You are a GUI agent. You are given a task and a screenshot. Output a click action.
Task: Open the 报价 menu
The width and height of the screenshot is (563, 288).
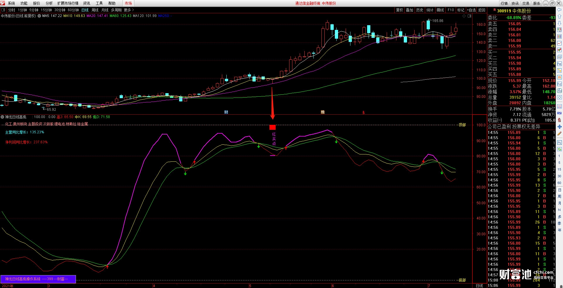[x=37, y=3]
